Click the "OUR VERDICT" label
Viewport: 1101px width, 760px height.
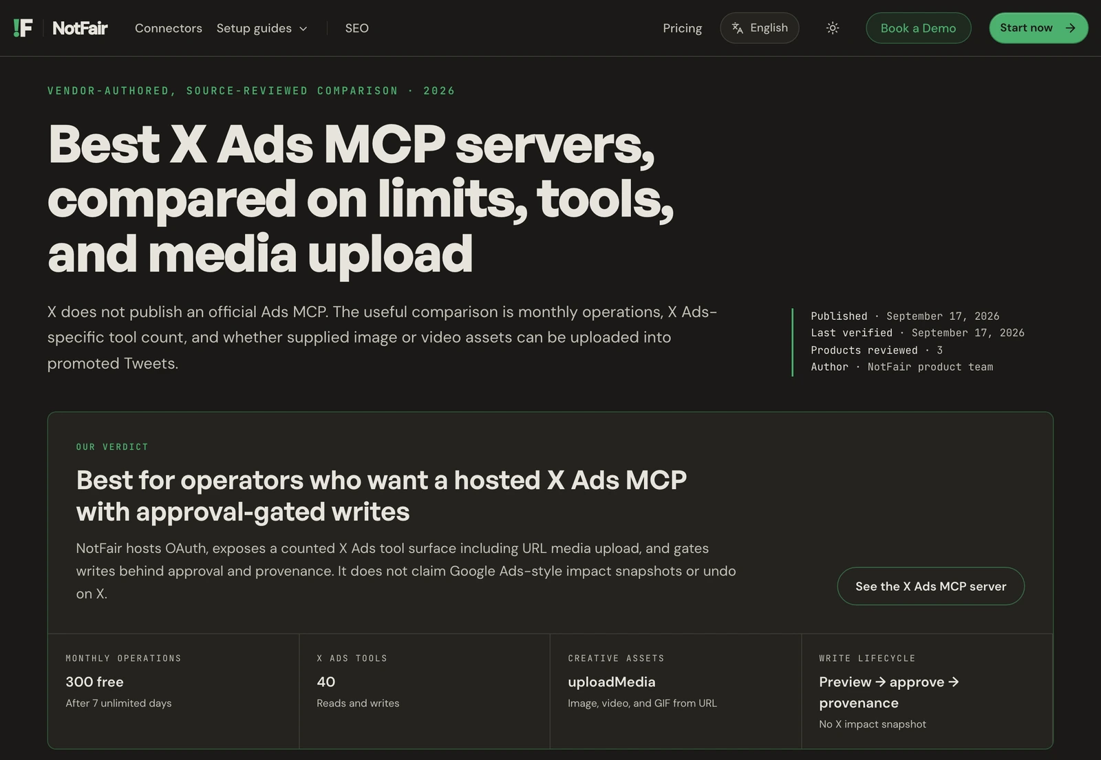pos(112,447)
